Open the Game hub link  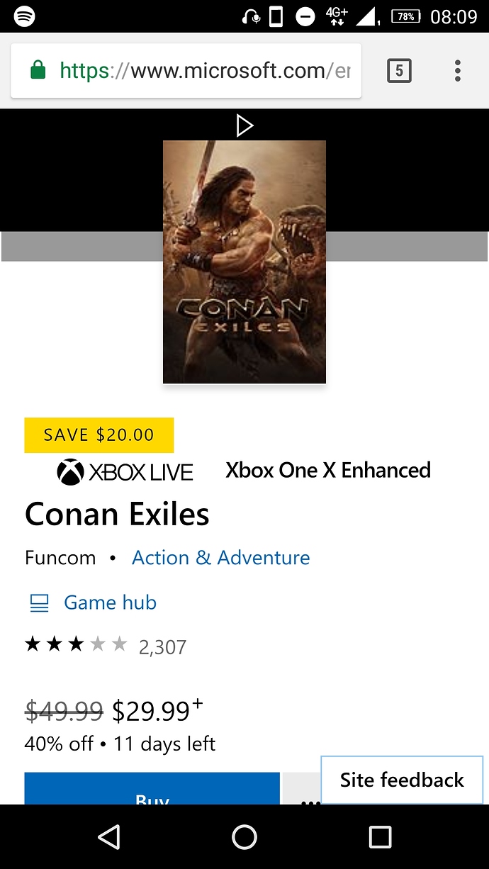[110, 602]
